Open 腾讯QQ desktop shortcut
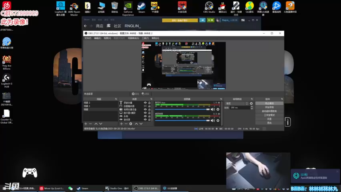 (x=223, y=7)
